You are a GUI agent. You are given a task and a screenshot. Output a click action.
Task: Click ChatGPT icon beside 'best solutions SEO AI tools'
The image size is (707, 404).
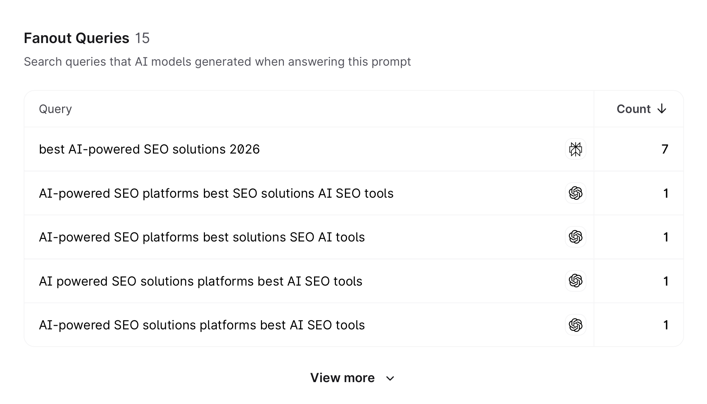[x=575, y=237]
